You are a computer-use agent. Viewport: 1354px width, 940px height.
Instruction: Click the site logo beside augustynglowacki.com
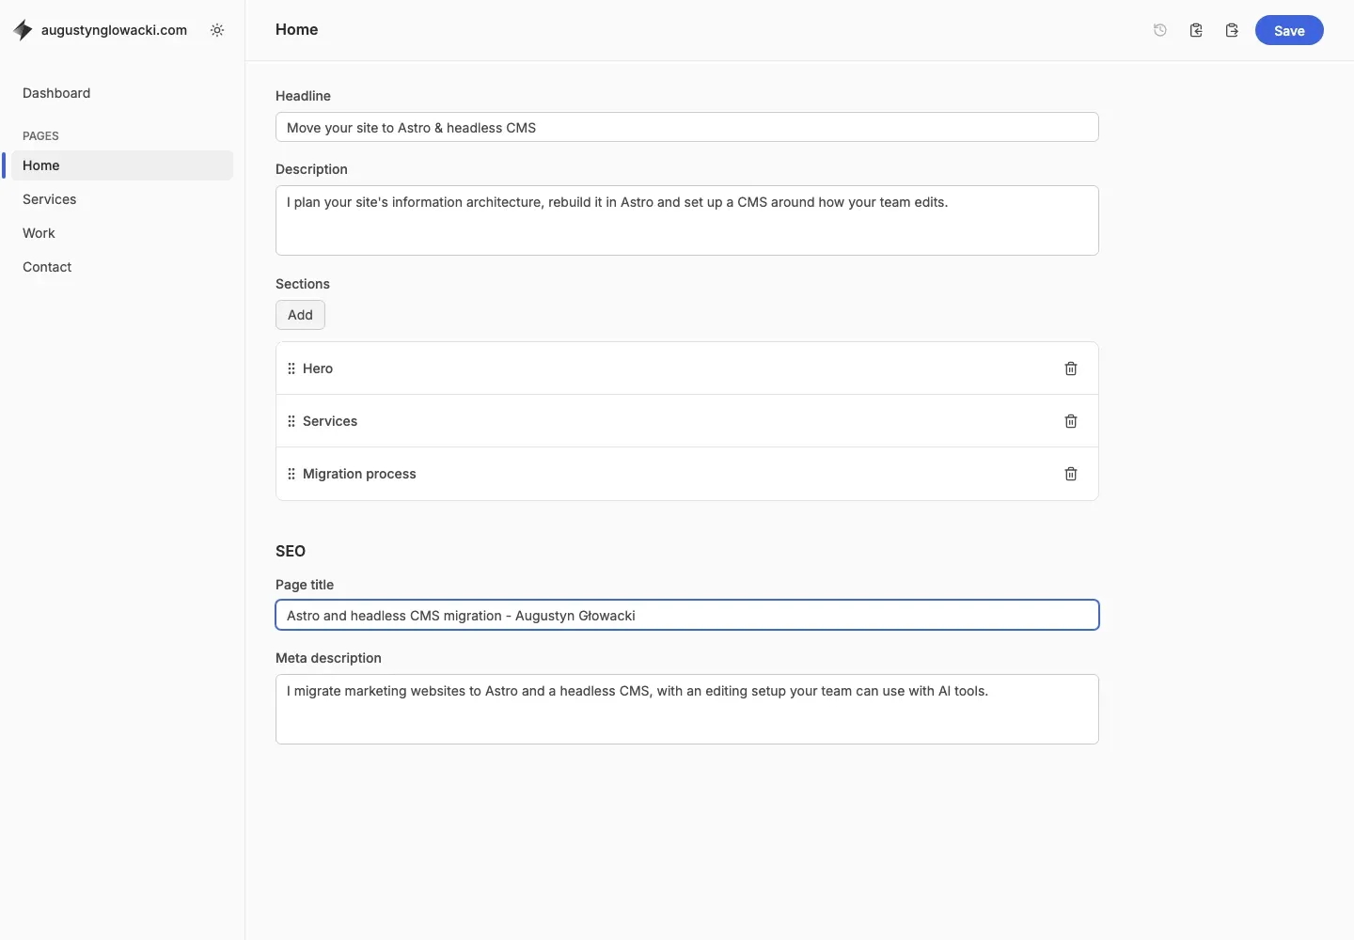coord(23,30)
